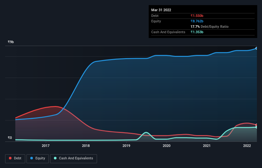
Task: Click the Equity data point marker at Mar 2022
Action: [x=257, y=48]
